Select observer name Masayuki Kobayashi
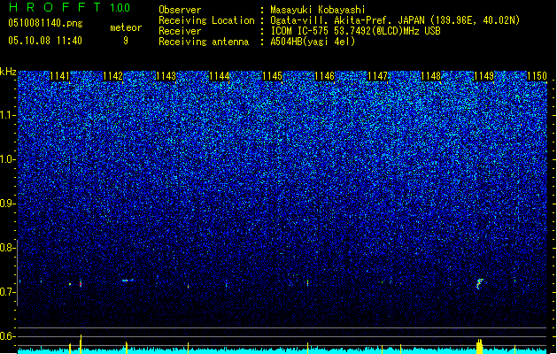The image size is (557, 354). (318, 10)
